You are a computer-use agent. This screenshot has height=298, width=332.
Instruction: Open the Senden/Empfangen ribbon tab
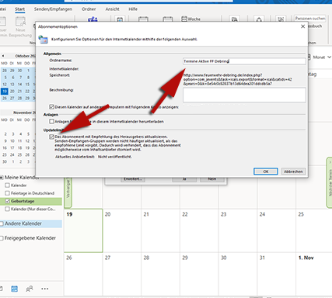tap(53, 9)
